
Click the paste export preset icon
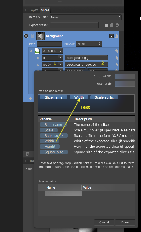pos(112,25)
